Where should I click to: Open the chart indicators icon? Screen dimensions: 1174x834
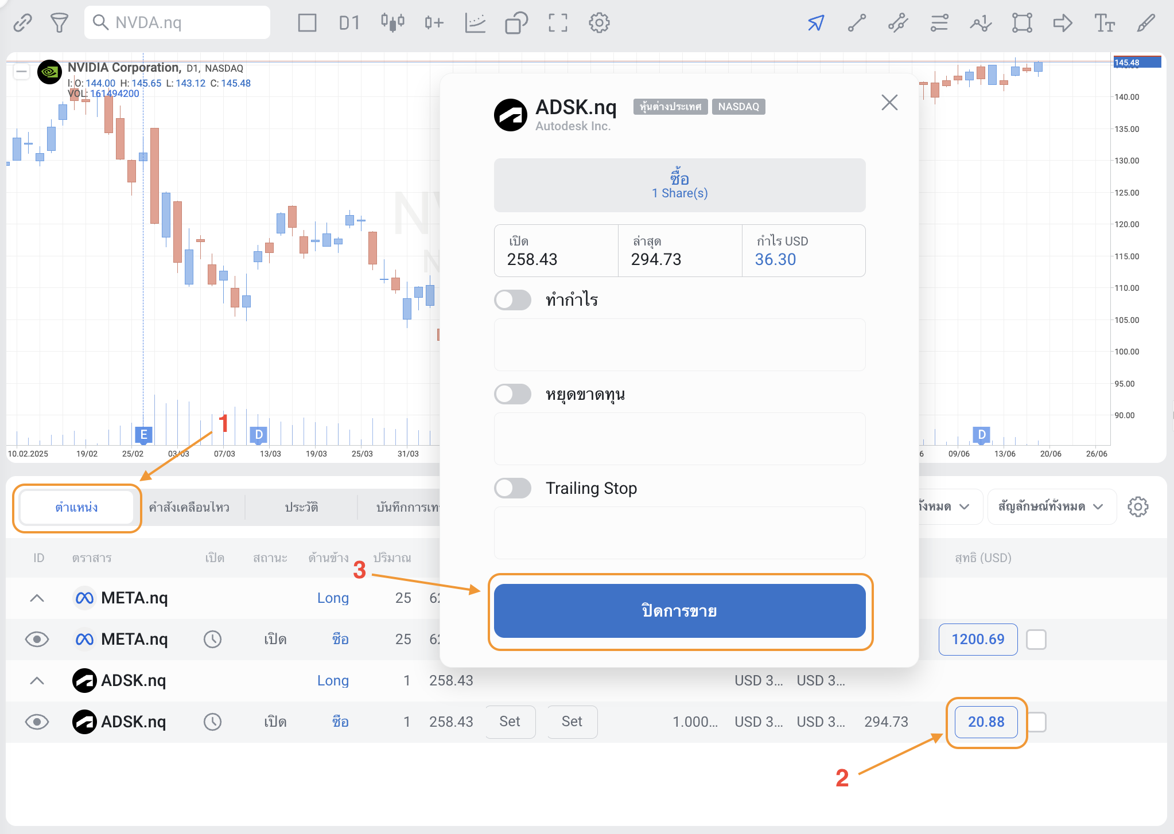point(475,23)
